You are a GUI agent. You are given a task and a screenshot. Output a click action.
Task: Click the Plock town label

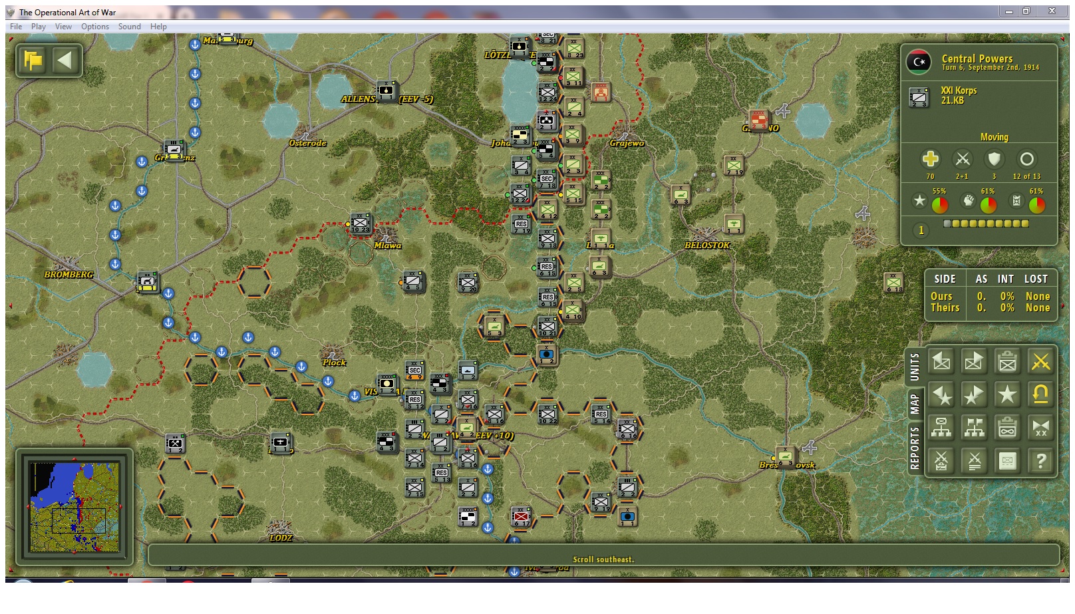334,363
